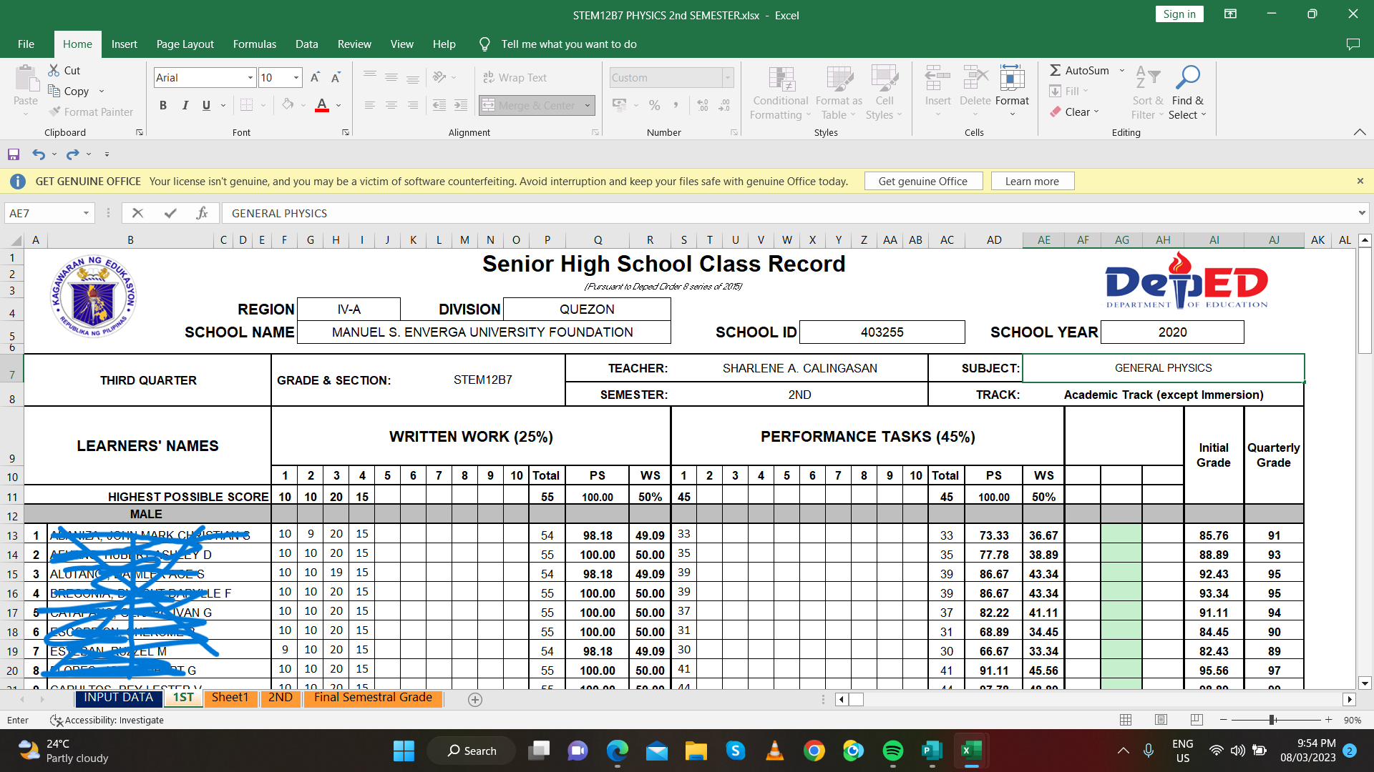The height and width of the screenshot is (772, 1374).
Task: Click Accessibility: Investigate in status bar
Action: click(107, 720)
